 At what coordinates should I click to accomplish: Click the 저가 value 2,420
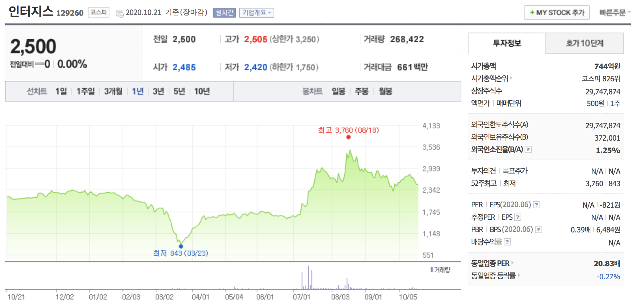256,67
